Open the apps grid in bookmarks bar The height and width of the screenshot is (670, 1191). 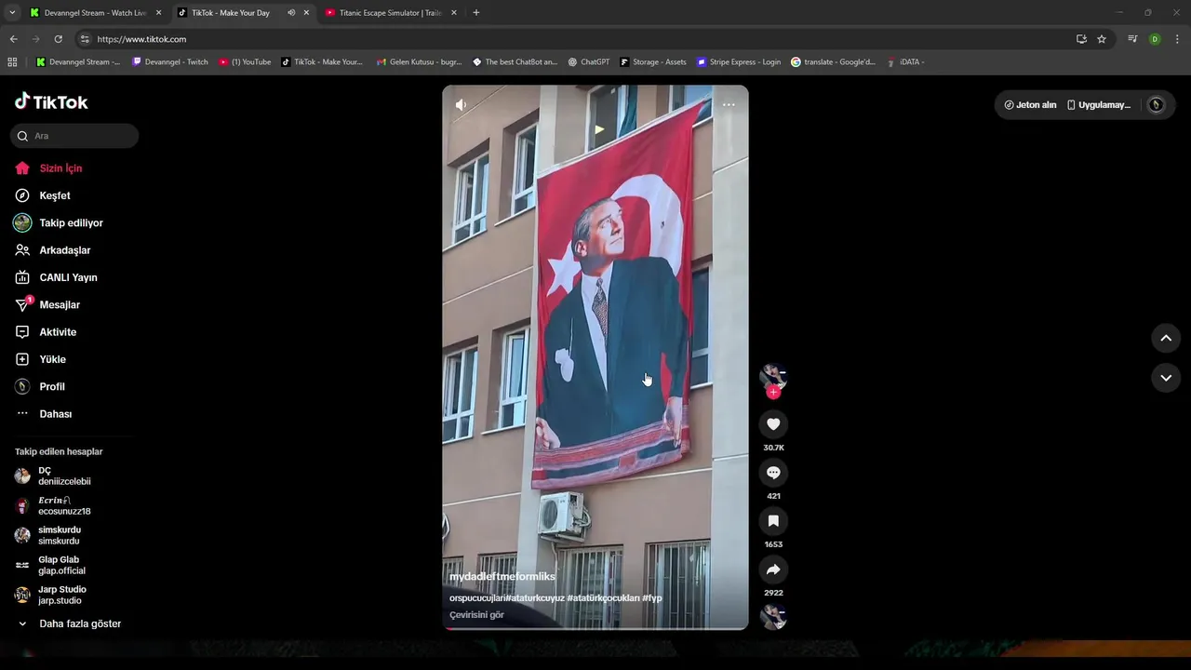(12, 62)
